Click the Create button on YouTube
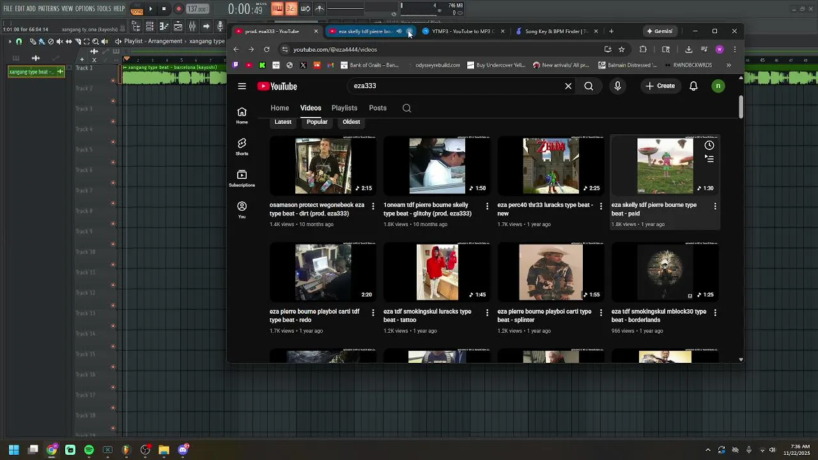This screenshot has height=460, width=818. pos(660,86)
